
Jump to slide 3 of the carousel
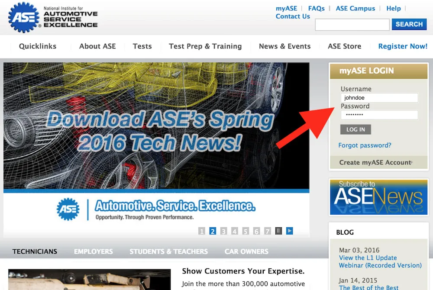point(224,231)
